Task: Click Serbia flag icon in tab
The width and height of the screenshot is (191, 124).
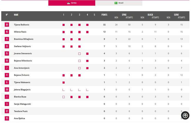Action: [68, 3]
